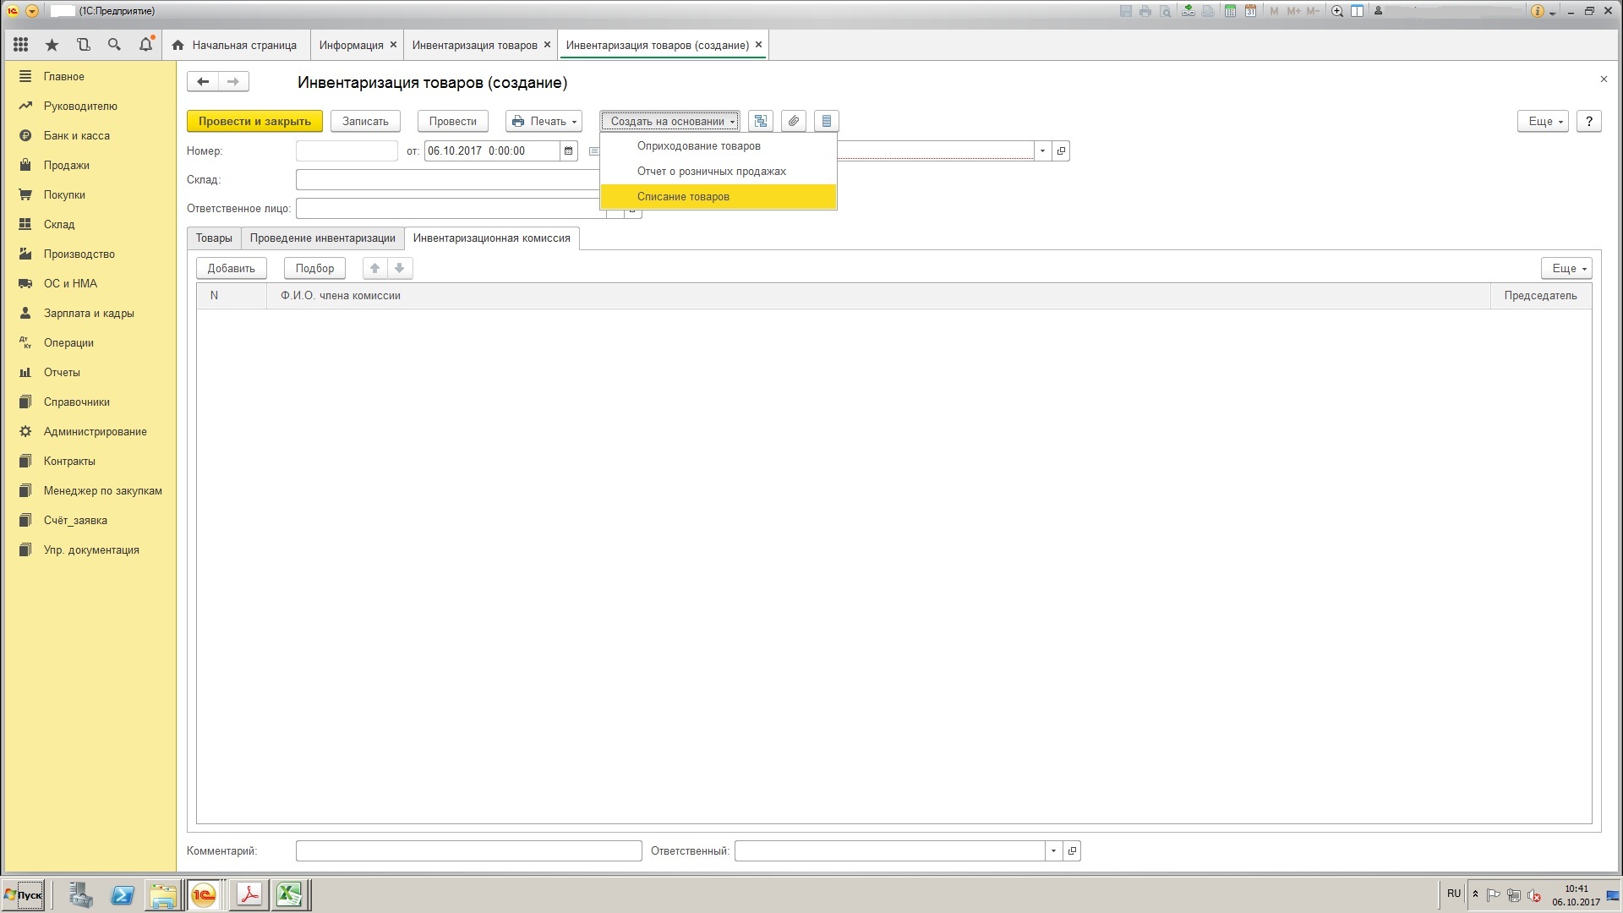
Task: Open Excel from taskbar
Action: click(290, 894)
